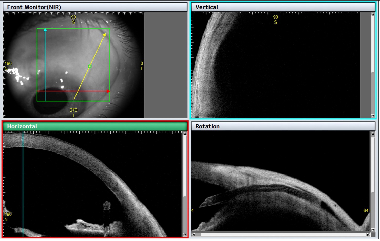This screenshot has height=241, width=380.
Task: Click right arrow of Rotation horizontal scrollbar
Action: (x=368, y=235)
